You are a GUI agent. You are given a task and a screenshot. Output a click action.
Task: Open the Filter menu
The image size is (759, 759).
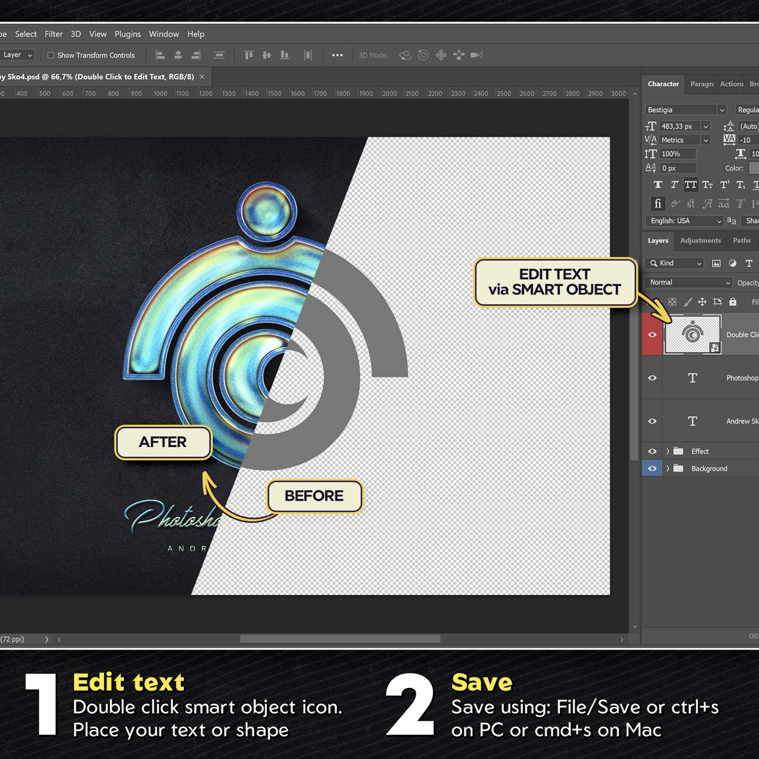[54, 34]
